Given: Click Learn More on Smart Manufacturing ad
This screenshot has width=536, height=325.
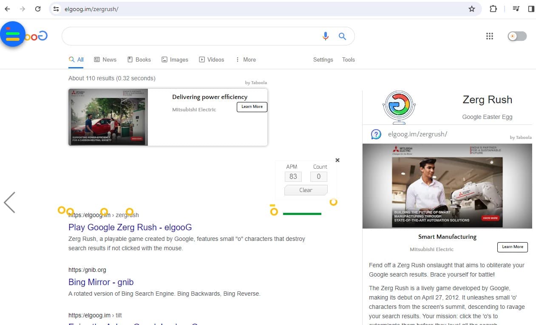Looking at the screenshot, I should pyautogui.click(x=513, y=247).
